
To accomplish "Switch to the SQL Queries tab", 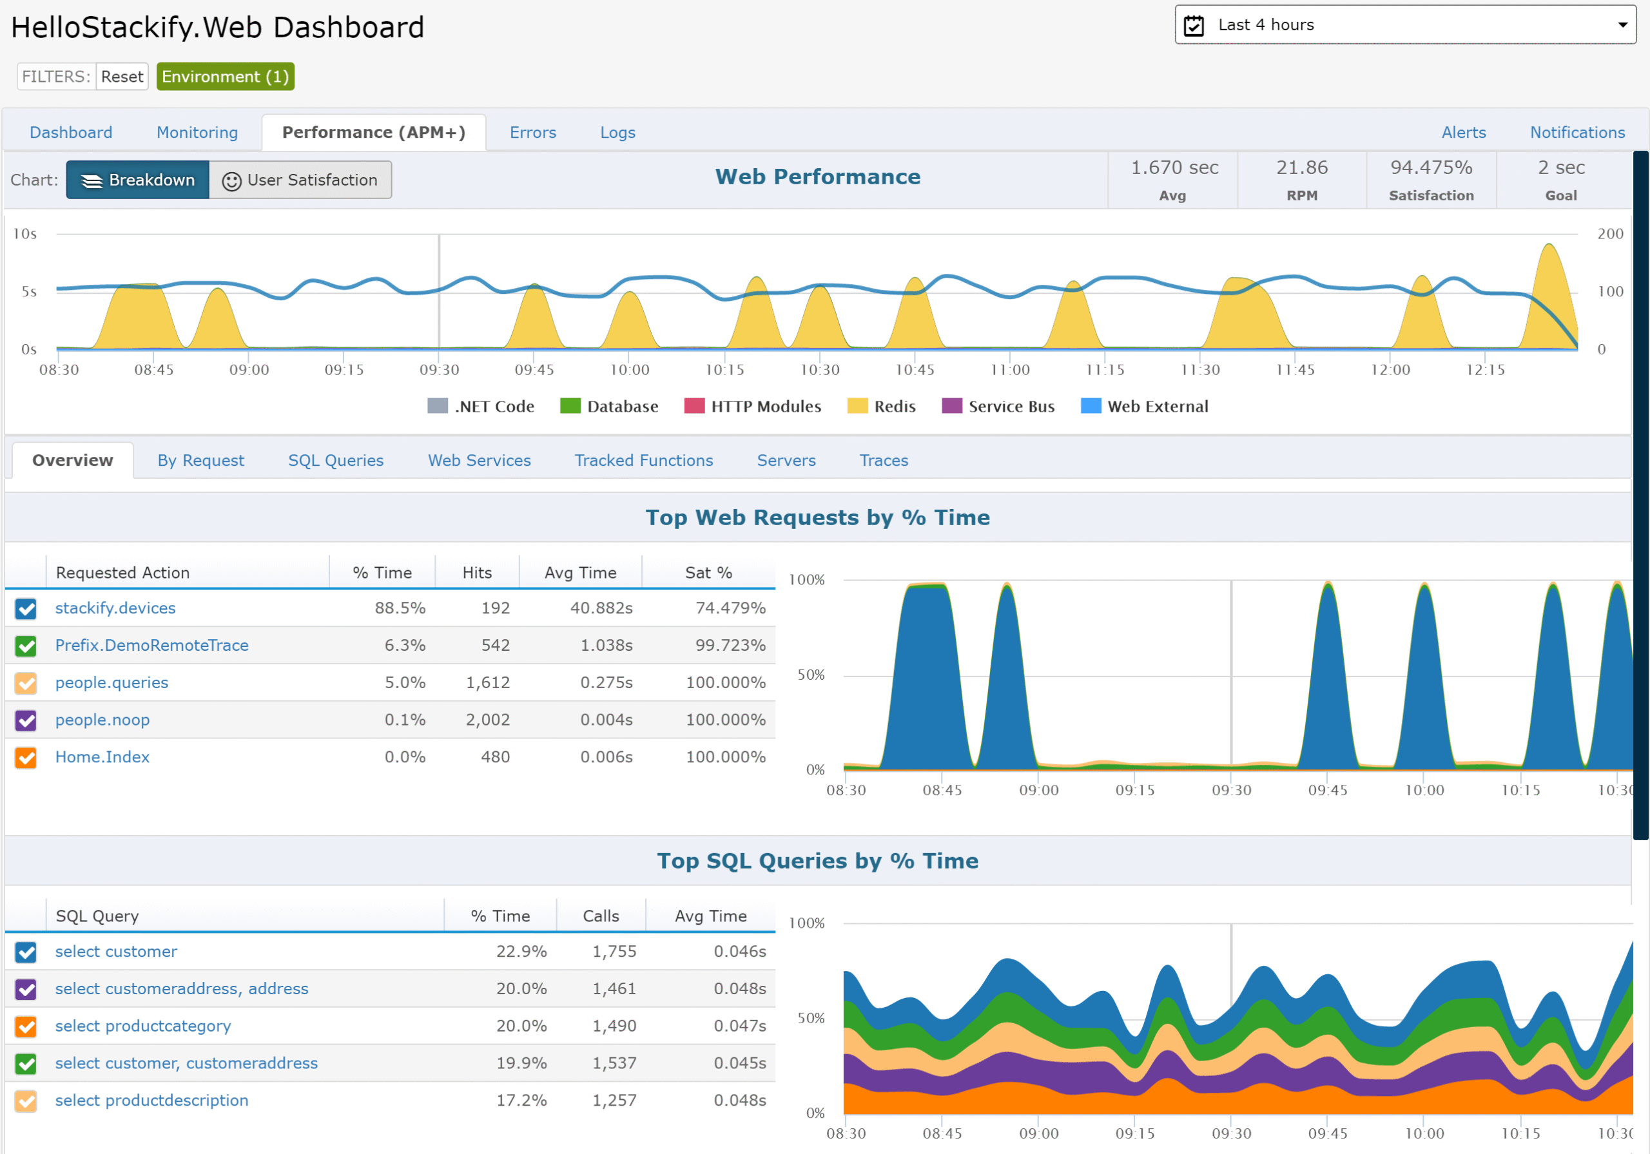I will click(336, 461).
